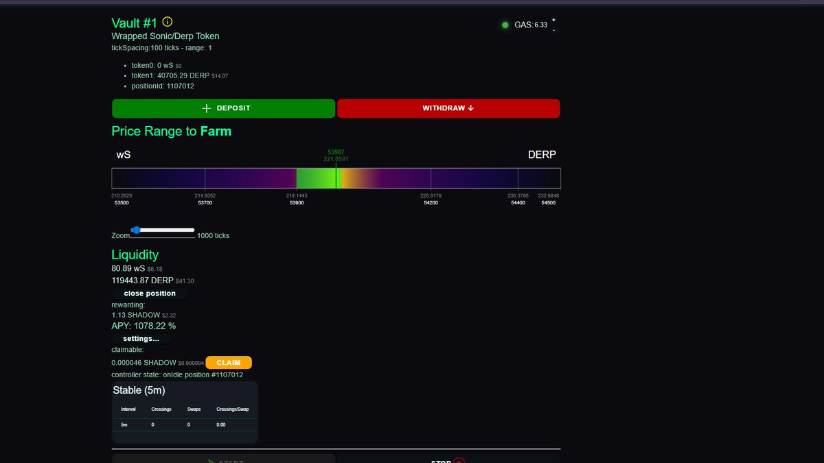824x463 pixels.
Task: Click the 'Stable (5m)' panel heading
Action: [139, 390]
